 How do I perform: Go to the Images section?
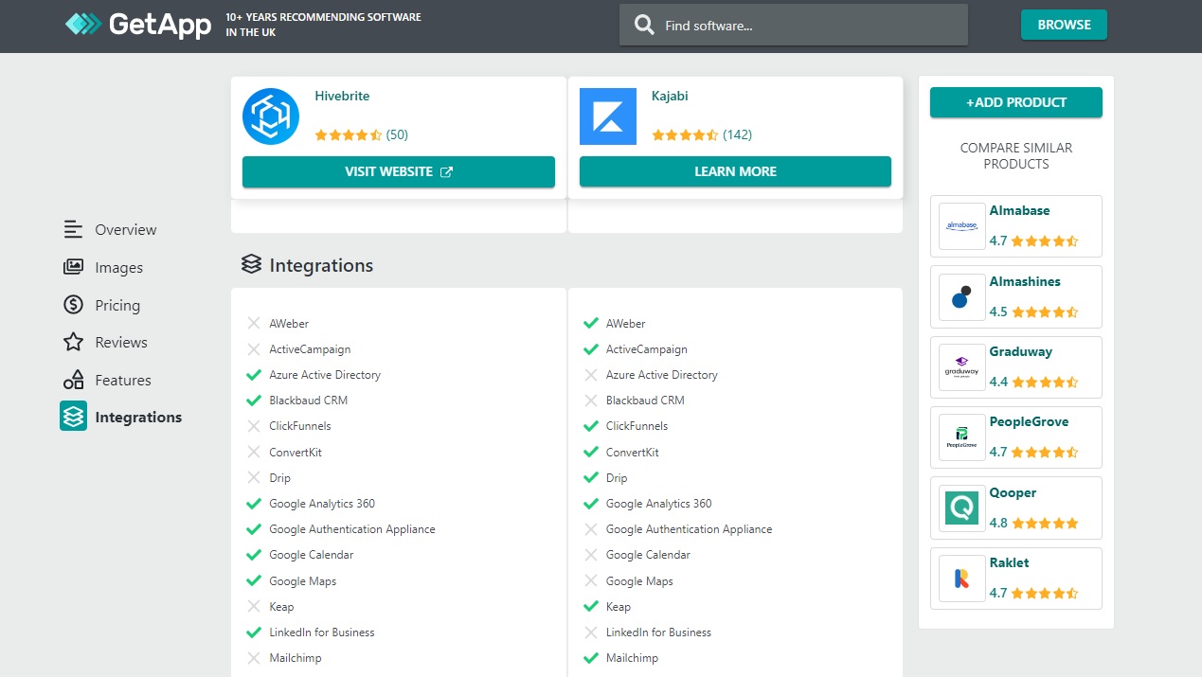pyautogui.click(x=119, y=267)
